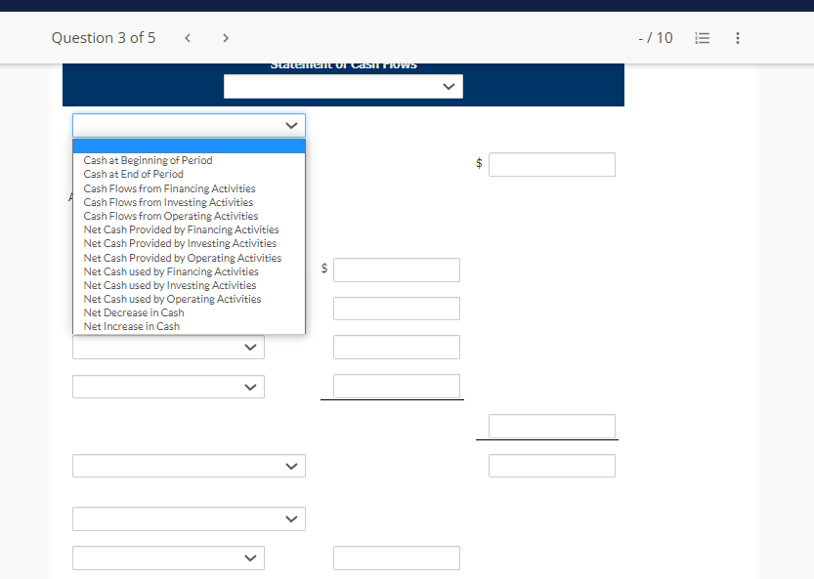Image resolution: width=814 pixels, height=579 pixels.
Task: Select Net Cash Provided by Investing Activities
Action: click(180, 243)
